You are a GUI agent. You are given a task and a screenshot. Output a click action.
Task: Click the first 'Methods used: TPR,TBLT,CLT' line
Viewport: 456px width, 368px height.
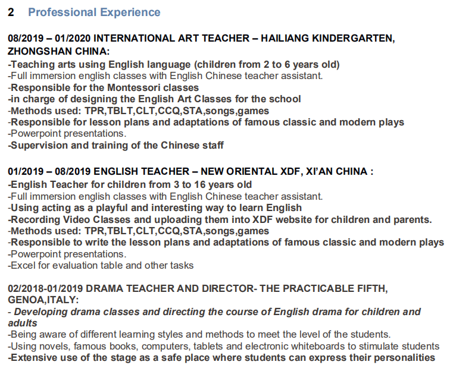[x=138, y=111]
